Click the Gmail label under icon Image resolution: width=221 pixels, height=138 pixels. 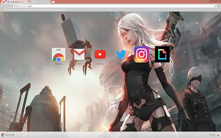[x=79, y=64]
